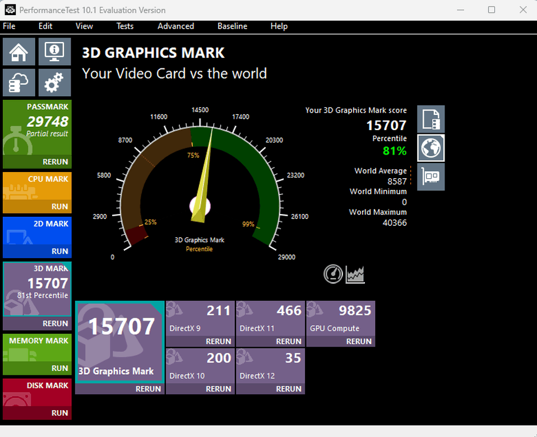Click the 14500 gauge scale label

click(200, 110)
